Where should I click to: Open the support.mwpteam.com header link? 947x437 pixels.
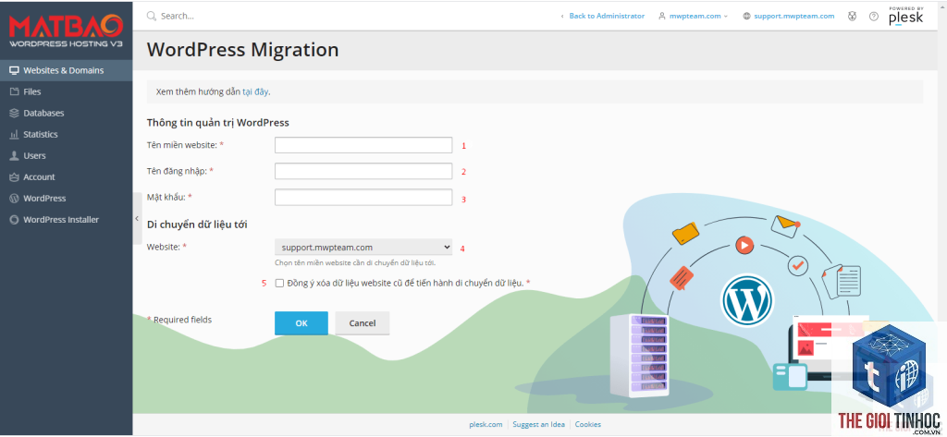(793, 17)
